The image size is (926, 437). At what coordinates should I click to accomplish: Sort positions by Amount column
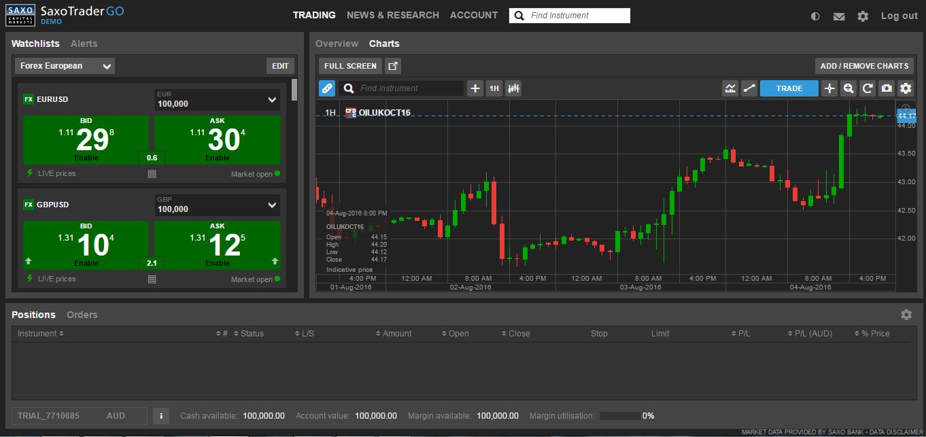pyautogui.click(x=394, y=334)
